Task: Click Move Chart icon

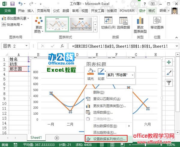Action: 157,20
